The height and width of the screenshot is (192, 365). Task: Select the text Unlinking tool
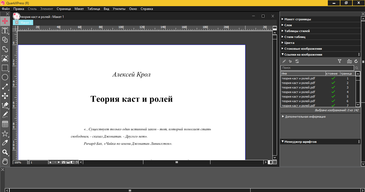click(x=5, y=49)
